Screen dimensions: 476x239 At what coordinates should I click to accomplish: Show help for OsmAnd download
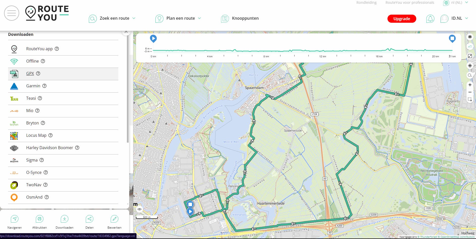click(47, 197)
